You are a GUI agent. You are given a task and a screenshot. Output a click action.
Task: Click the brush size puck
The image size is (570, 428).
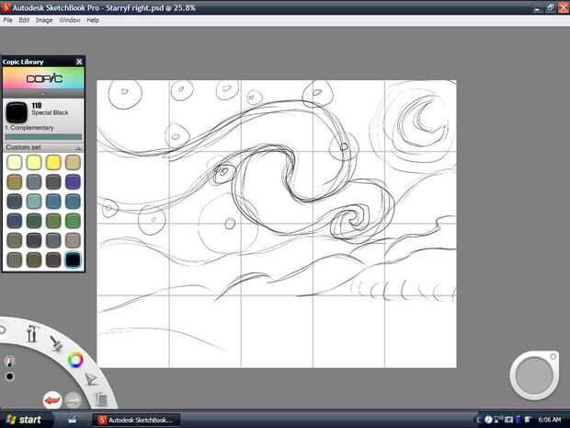pos(534,376)
